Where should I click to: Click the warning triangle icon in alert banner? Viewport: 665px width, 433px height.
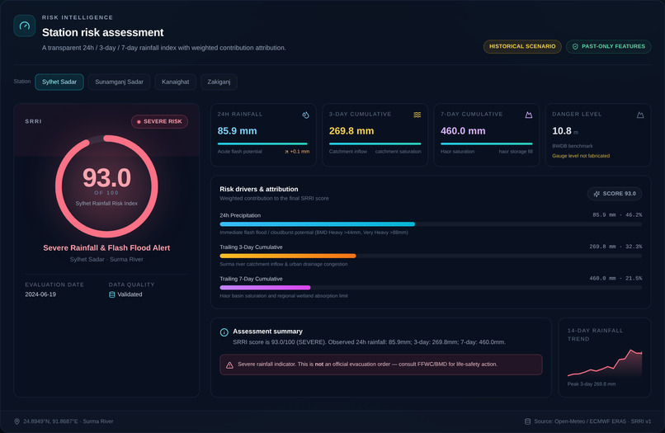229,365
